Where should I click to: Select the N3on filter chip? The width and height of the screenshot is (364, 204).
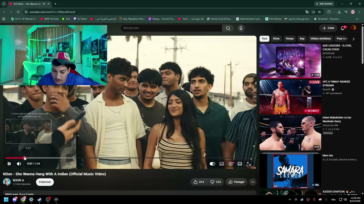[276, 39]
